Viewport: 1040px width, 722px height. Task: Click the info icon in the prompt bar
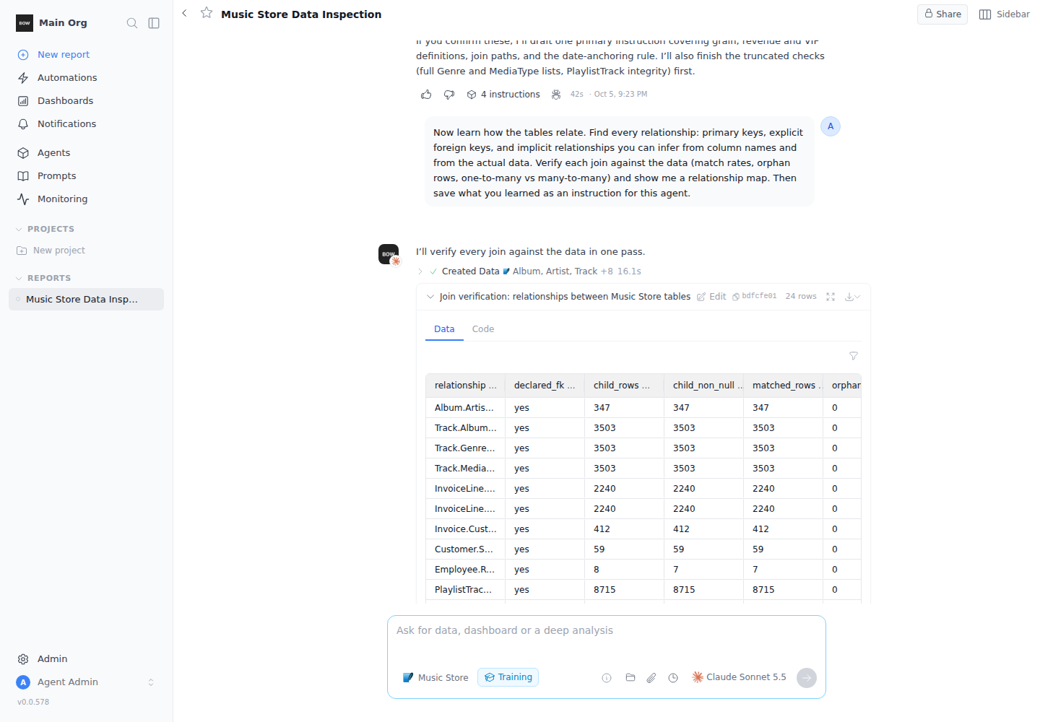click(607, 678)
